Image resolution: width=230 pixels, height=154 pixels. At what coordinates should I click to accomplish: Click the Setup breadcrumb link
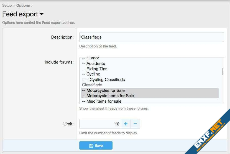click(7, 5)
